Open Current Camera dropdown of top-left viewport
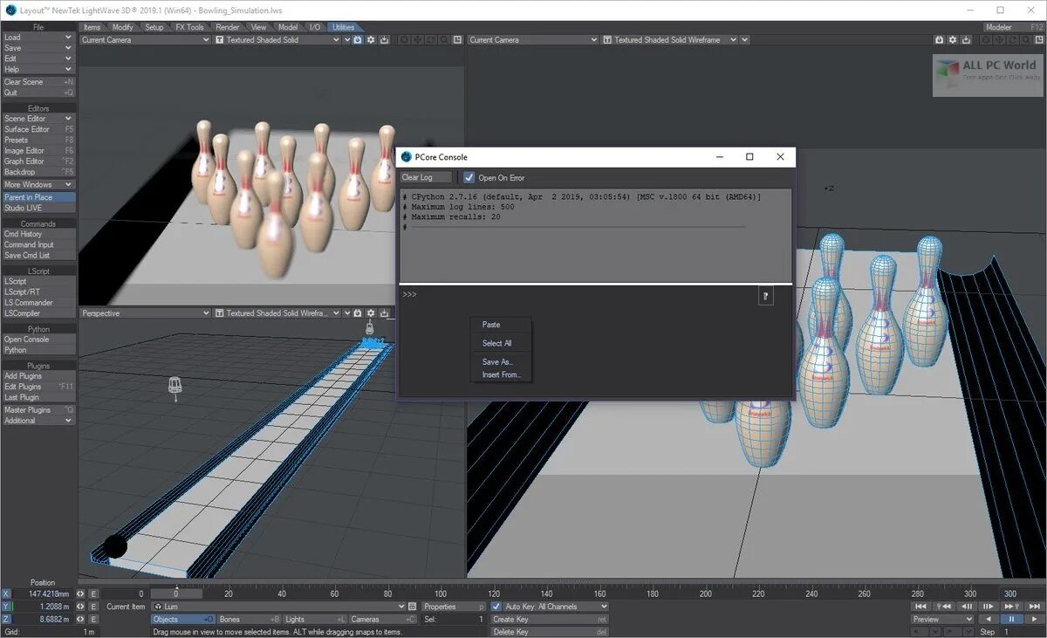The width and height of the screenshot is (1047, 638). [145, 40]
